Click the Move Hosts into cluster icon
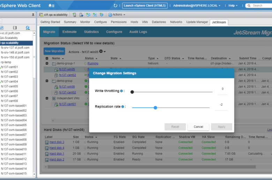Viewport: 272px width, 180px height. pyautogui.click(x=81, y=15)
